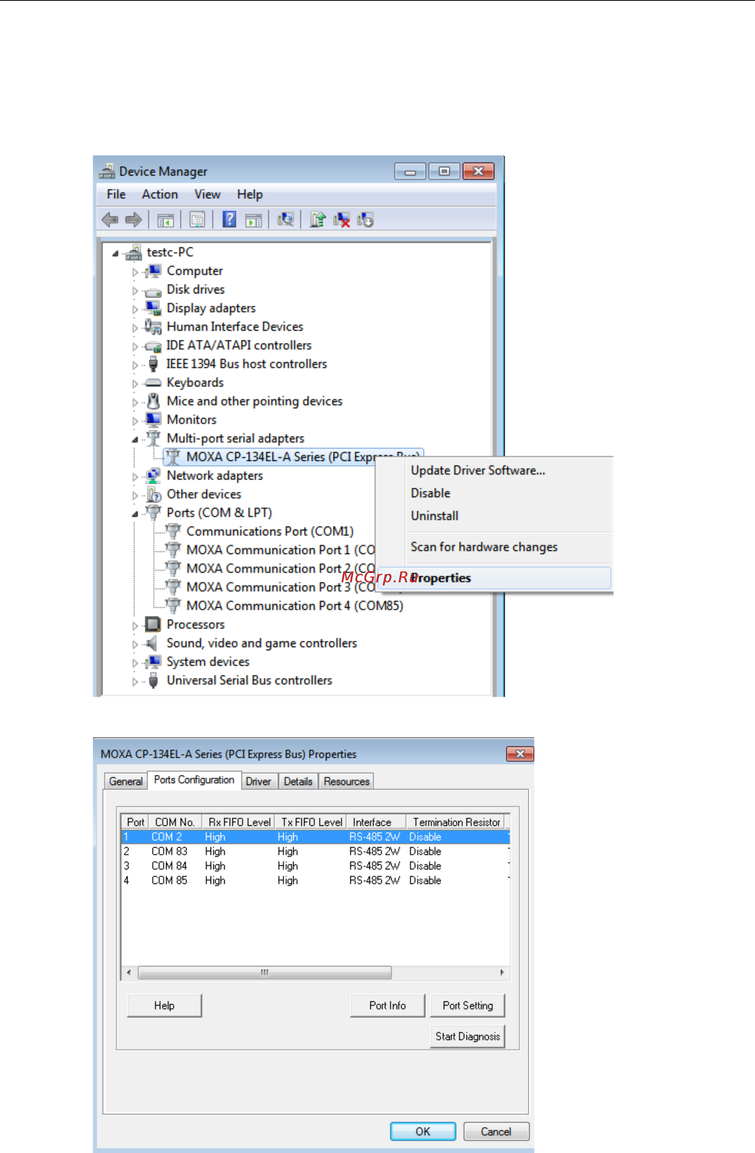Image resolution: width=755 pixels, height=1153 pixels.
Task: Expand the Disk drives node
Action: point(135,291)
